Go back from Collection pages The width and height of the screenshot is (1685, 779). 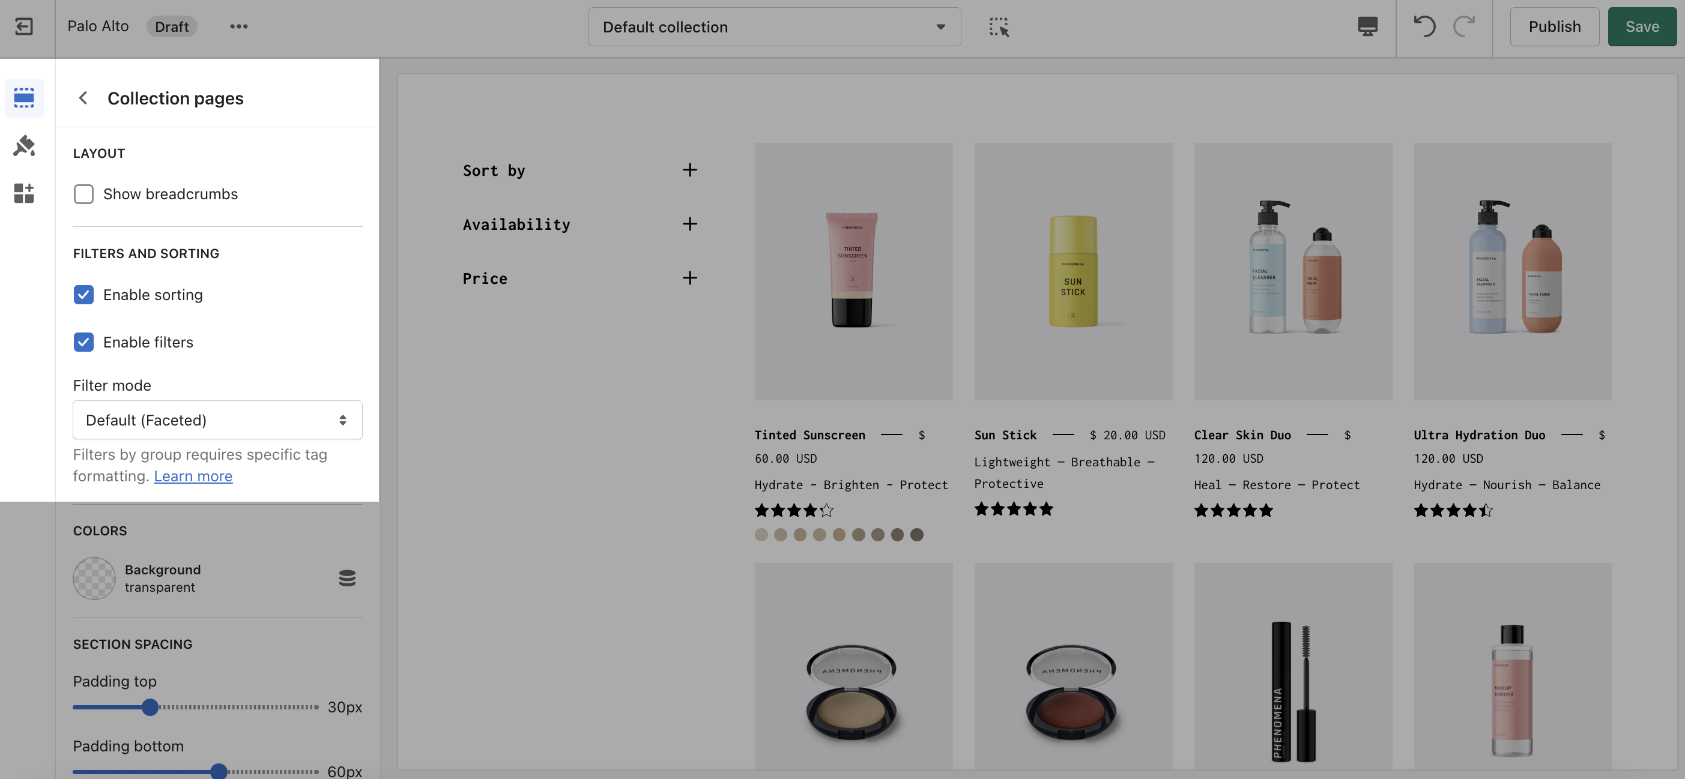click(83, 98)
